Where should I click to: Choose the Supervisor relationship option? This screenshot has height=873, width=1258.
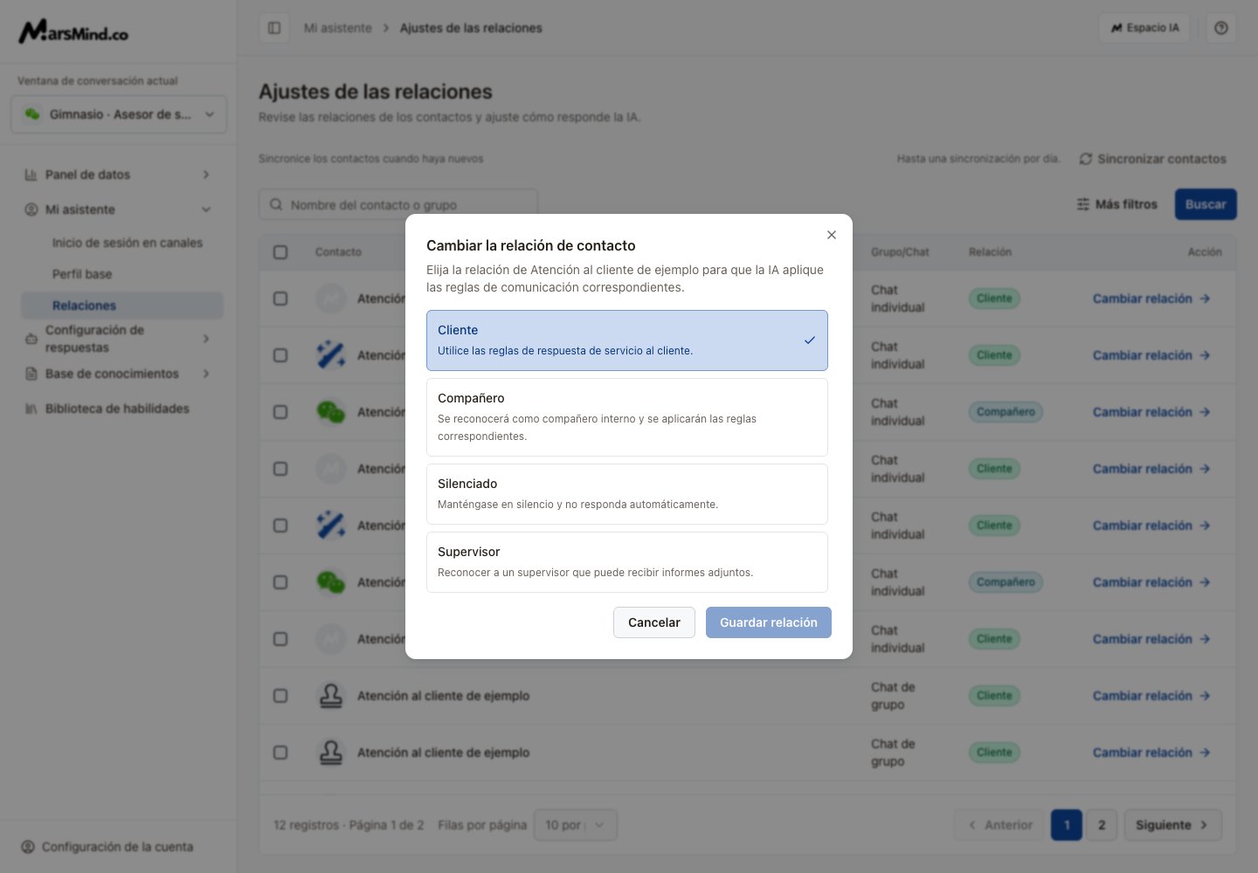tap(627, 562)
